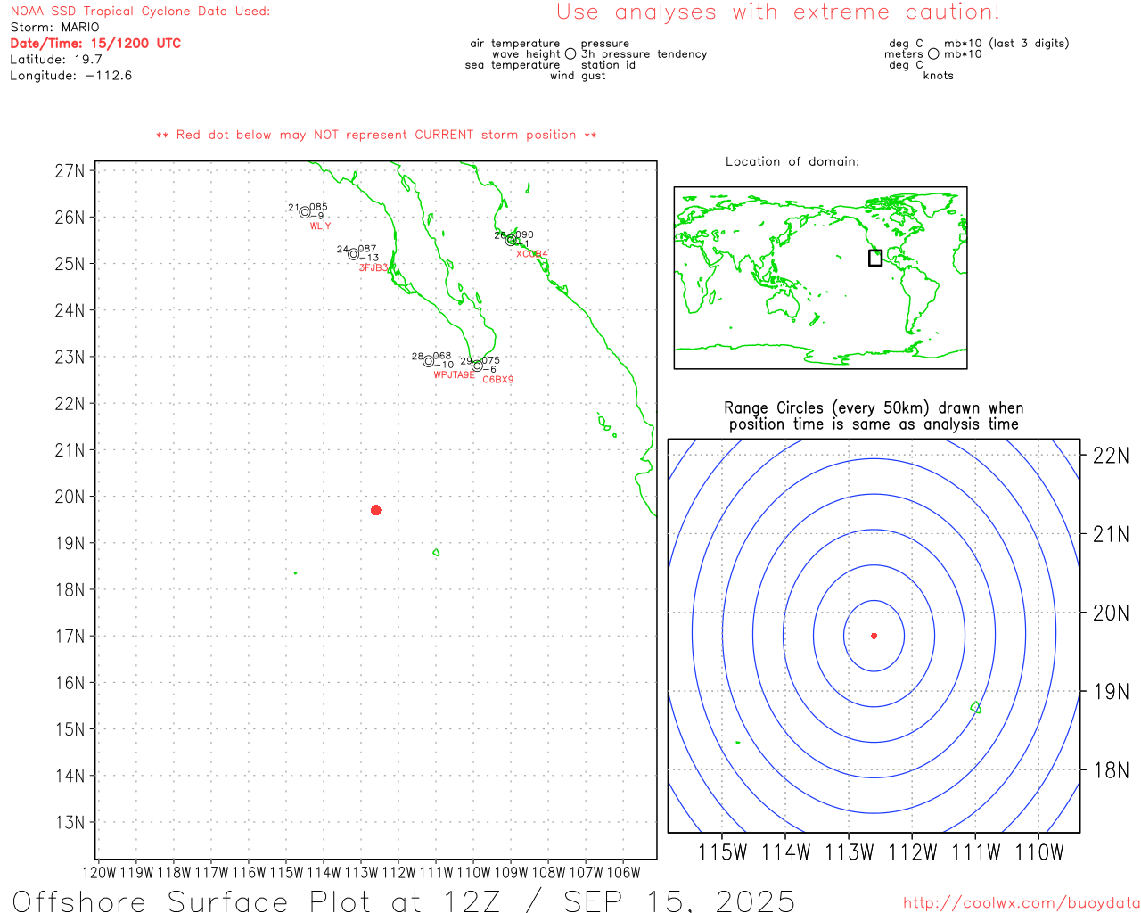Click the left legend circle symbol
This screenshot has height=913, width=1141.
570,53
